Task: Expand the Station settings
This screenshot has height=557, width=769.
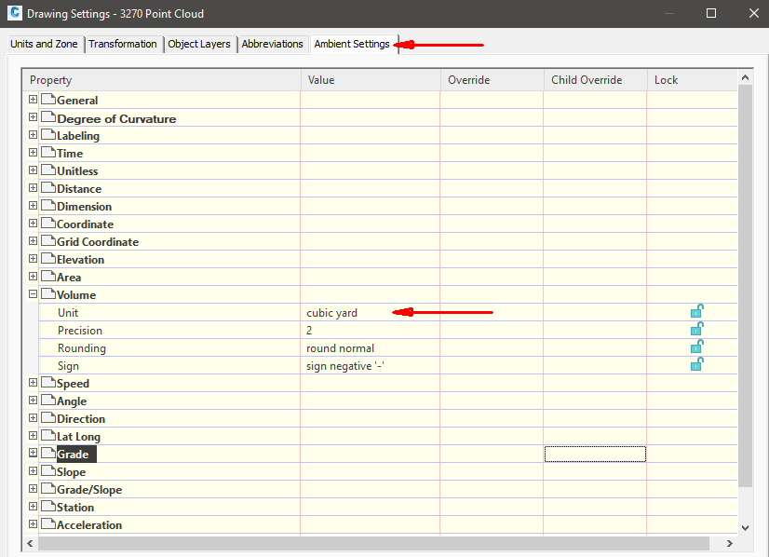Action: coord(33,506)
